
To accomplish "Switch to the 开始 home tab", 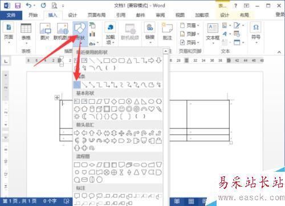I will click(33, 15).
